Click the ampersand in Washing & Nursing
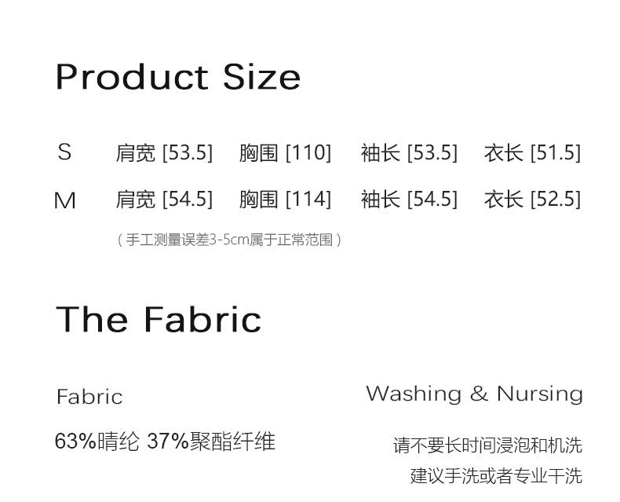The image size is (620, 502). (479, 394)
